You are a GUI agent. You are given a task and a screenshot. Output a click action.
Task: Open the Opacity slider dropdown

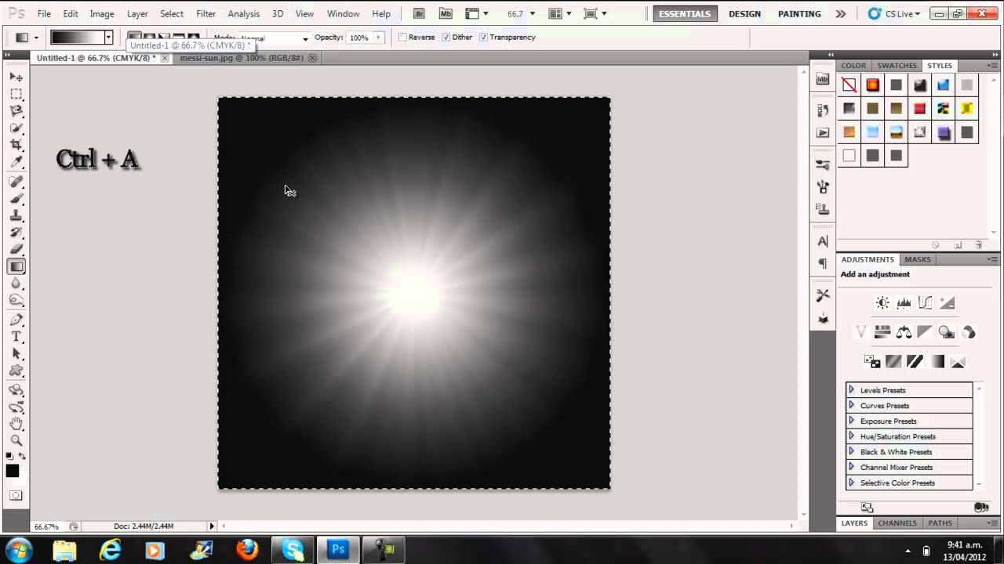pos(379,38)
